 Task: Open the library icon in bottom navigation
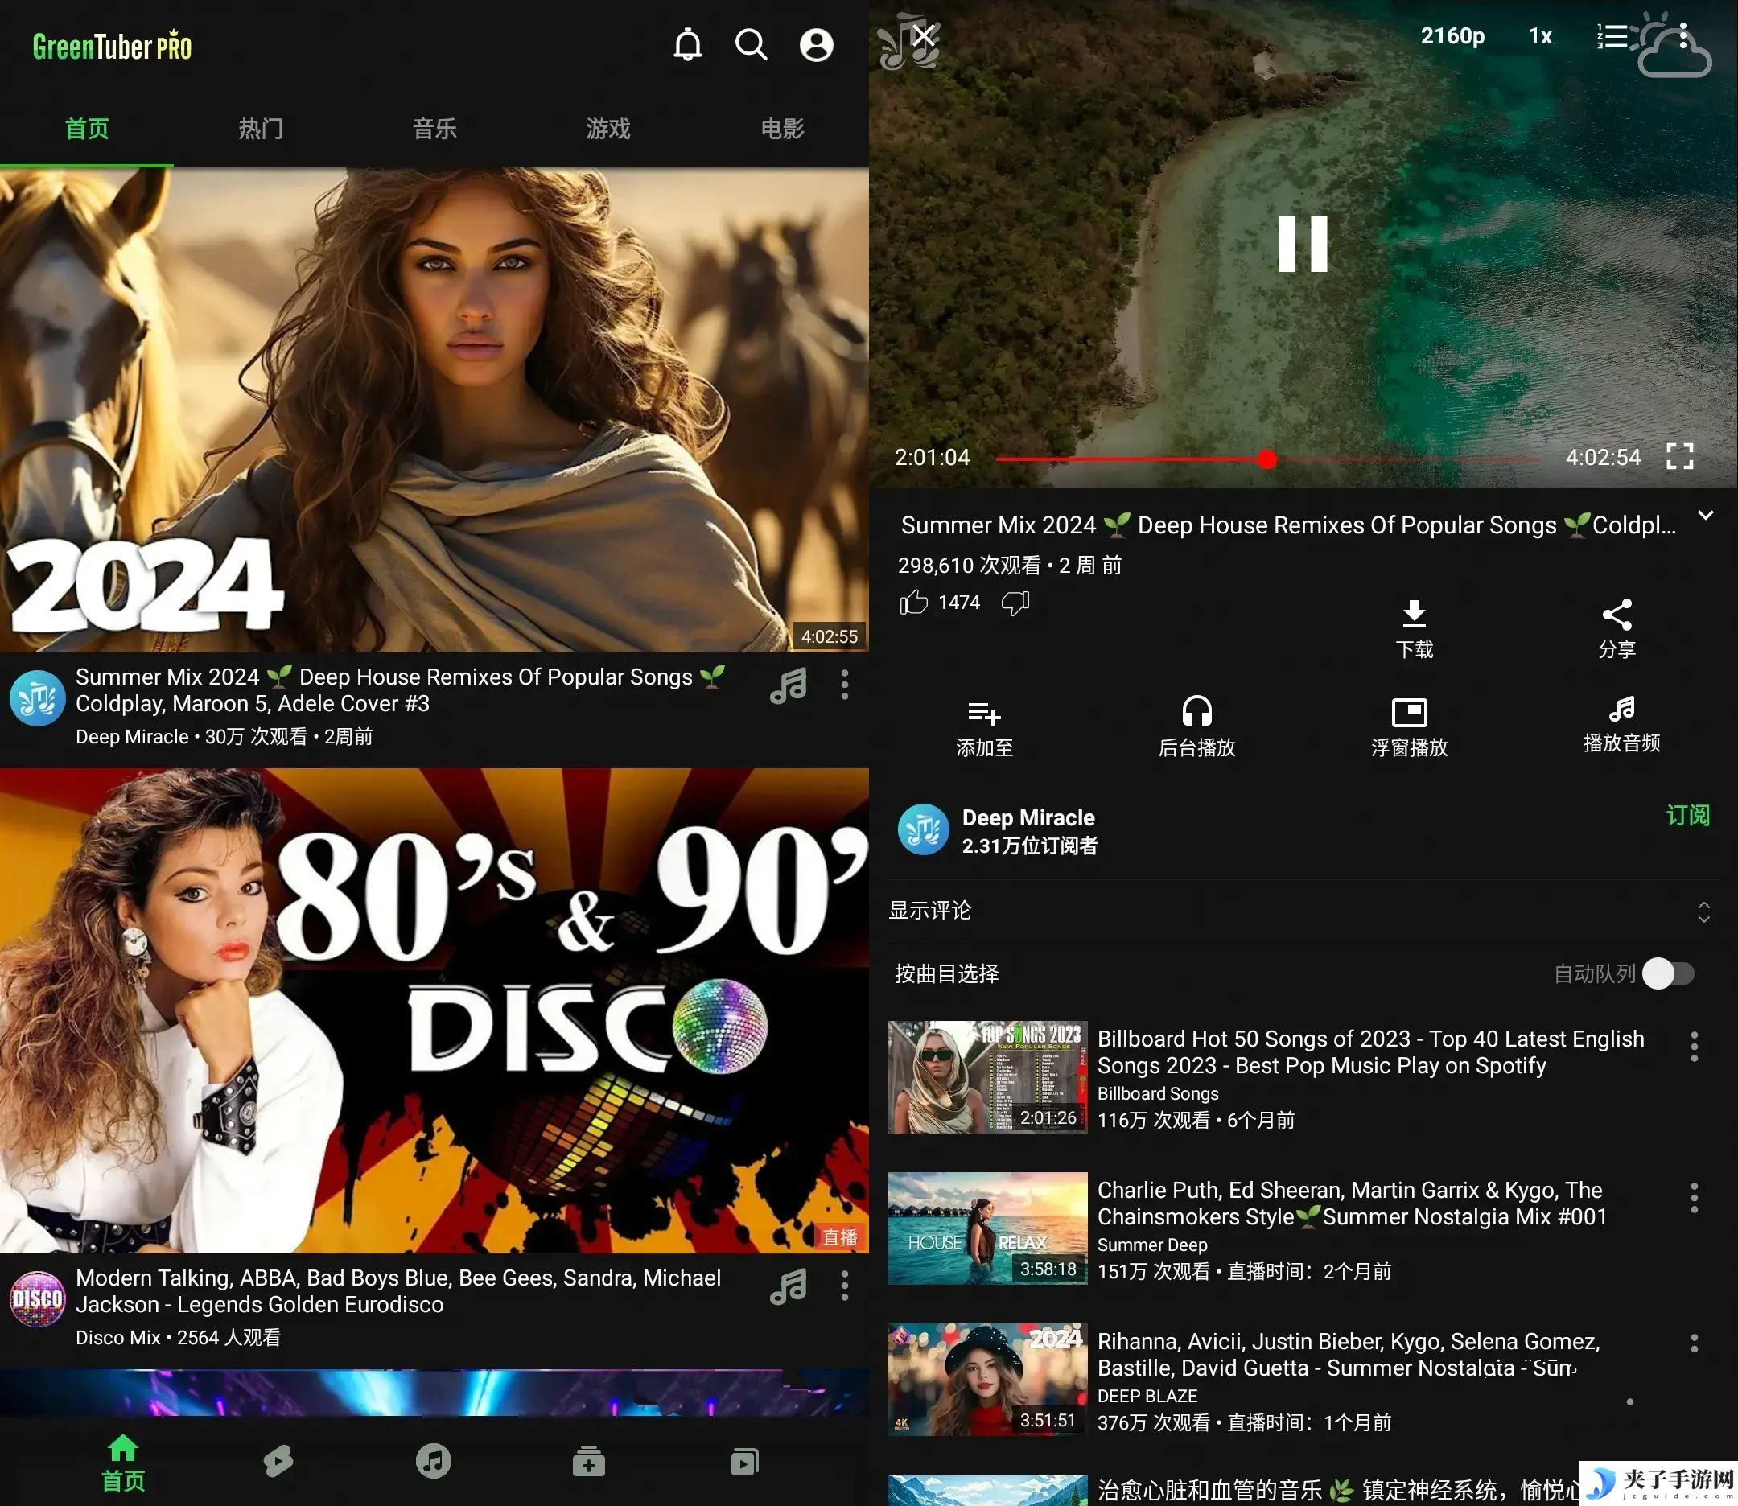pyautogui.click(x=744, y=1462)
